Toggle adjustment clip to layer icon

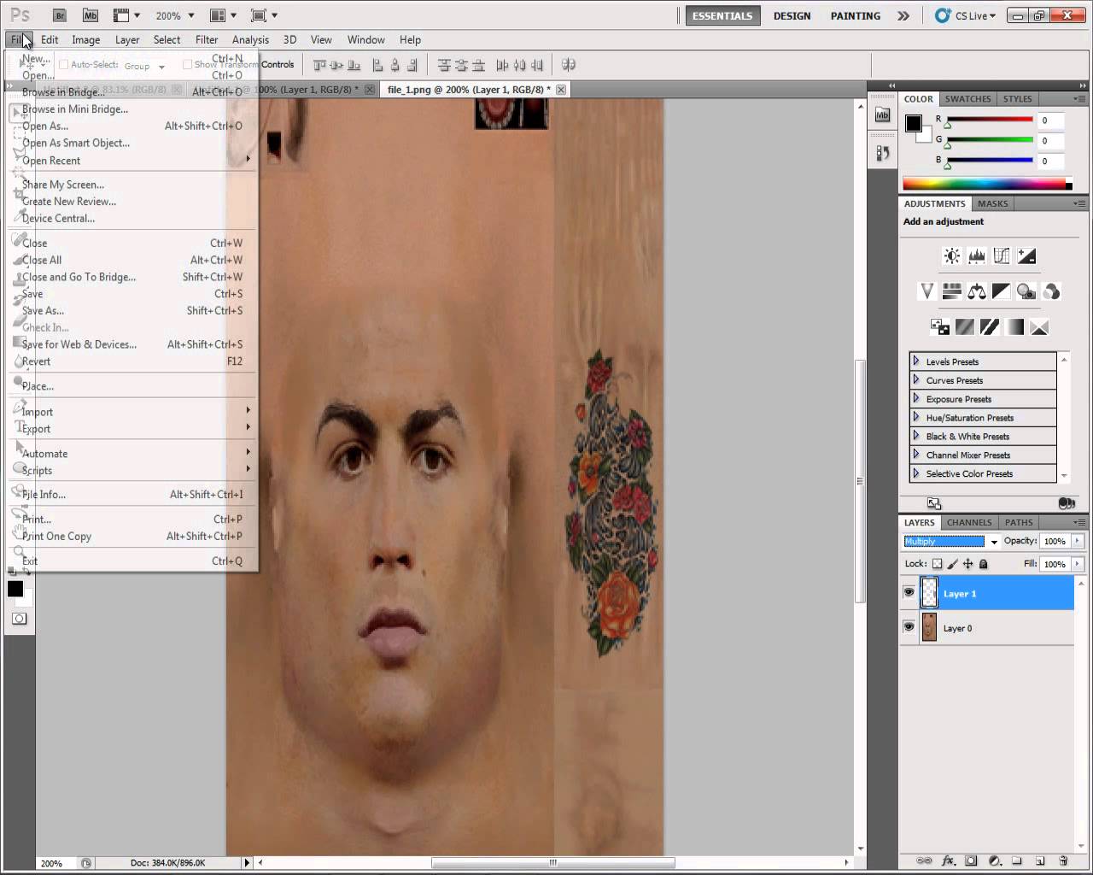tap(1066, 504)
